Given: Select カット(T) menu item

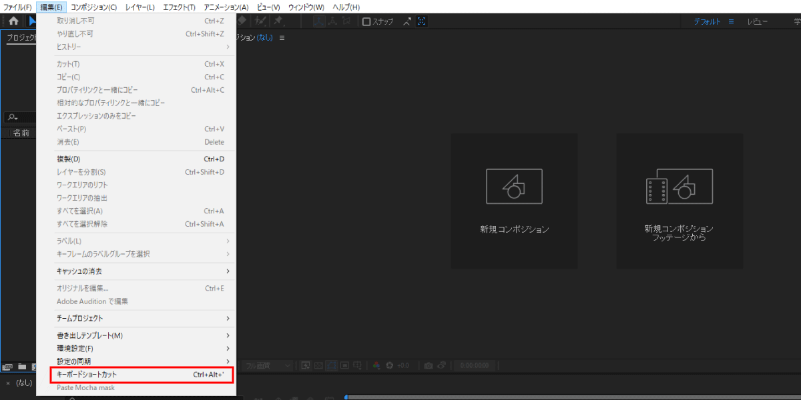Looking at the screenshot, I should 136,64.
